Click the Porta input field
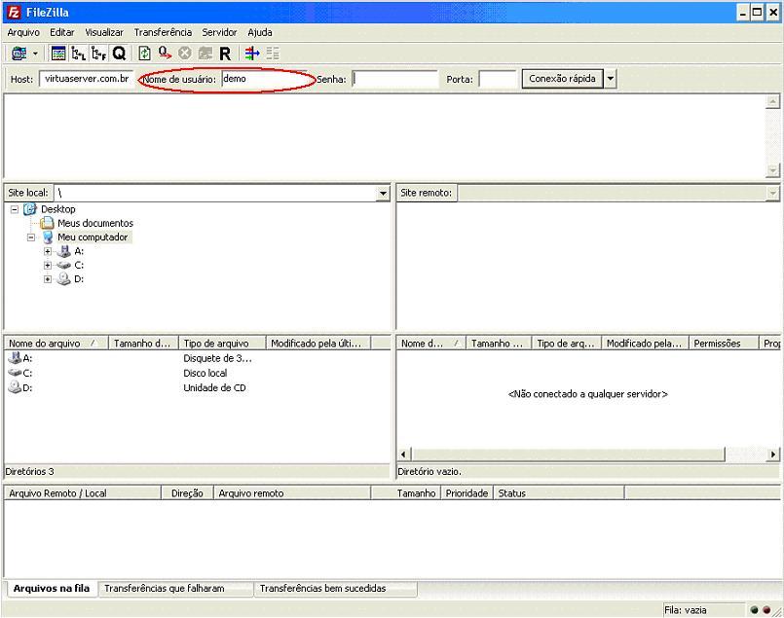The width and height of the screenshot is (784, 618). [x=498, y=79]
